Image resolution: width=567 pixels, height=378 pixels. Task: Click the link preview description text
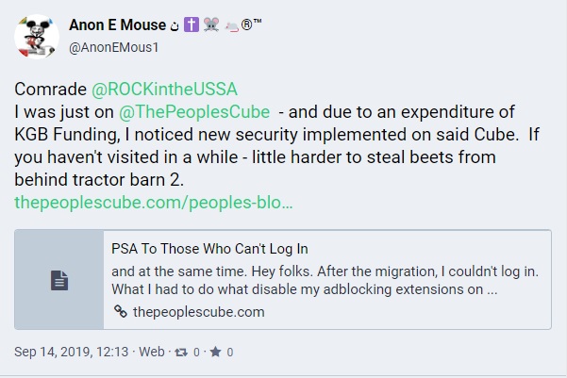coord(321,280)
